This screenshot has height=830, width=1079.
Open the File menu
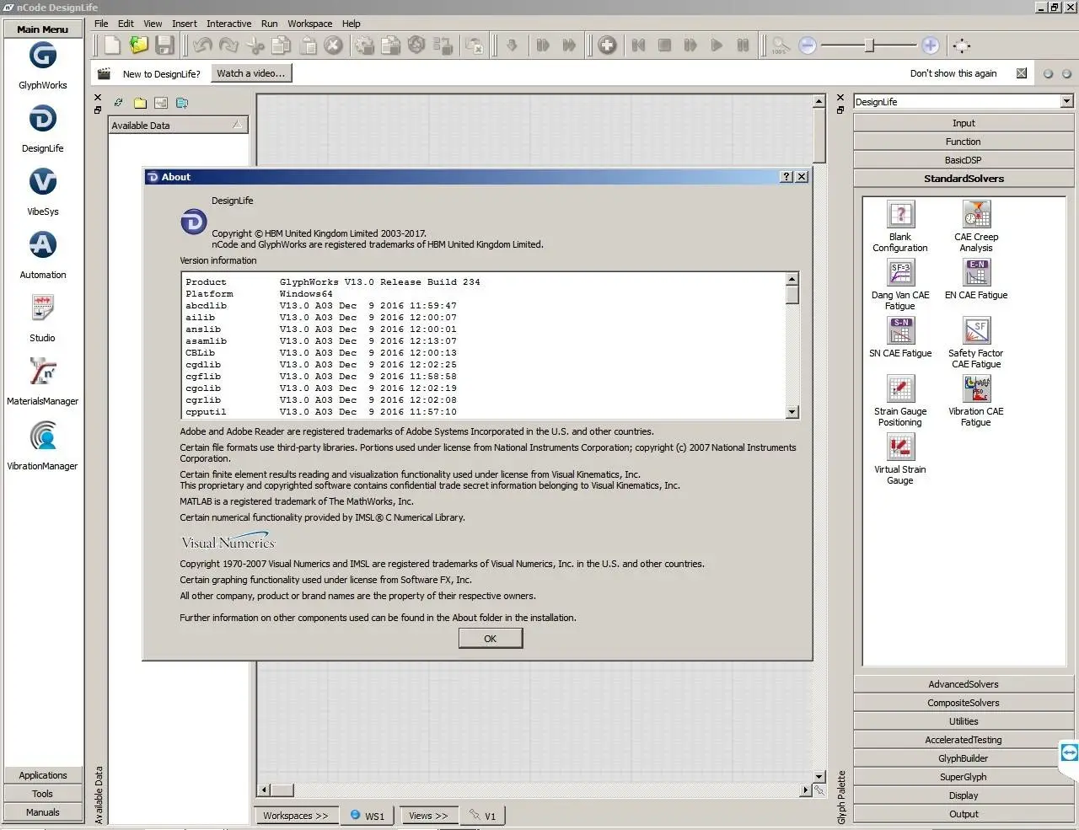(101, 24)
